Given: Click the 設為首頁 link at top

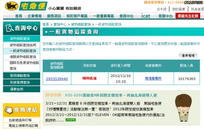Looking at the screenshot, I should [x=197, y=9].
